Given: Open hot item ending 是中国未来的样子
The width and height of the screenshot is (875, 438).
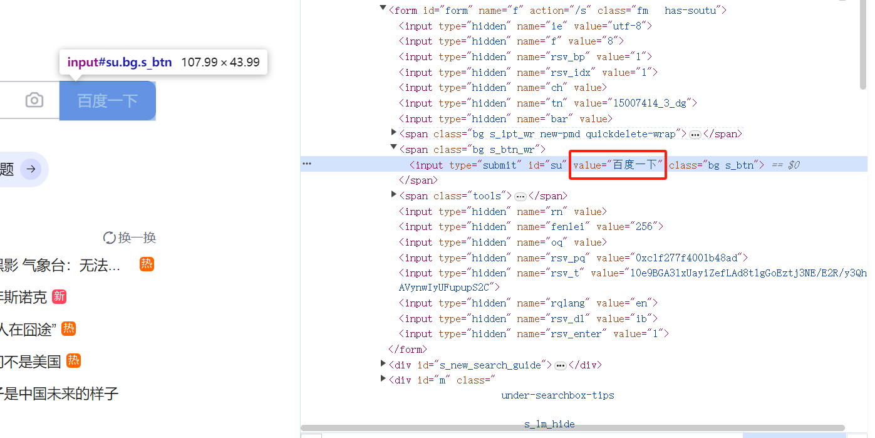Looking at the screenshot, I should pos(60,394).
